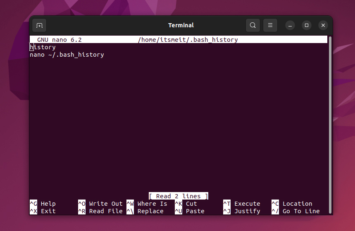Select the ^O Write Out shortcut
Viewport: 355px width, 231px height.
pyautogui.click(x=100, y=204)
